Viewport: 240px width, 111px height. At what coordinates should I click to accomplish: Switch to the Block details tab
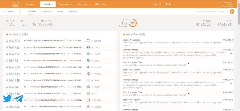tap(47, 11)
